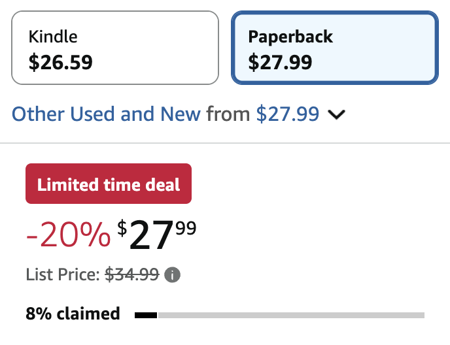The height and width of the screenshot is (345, 450).
Task: Click the struck-through $34.99 list price
Action: point(131,275)
